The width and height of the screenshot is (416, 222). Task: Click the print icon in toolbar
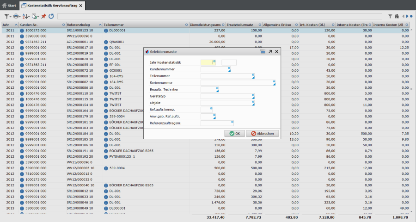tap(17, 16)
